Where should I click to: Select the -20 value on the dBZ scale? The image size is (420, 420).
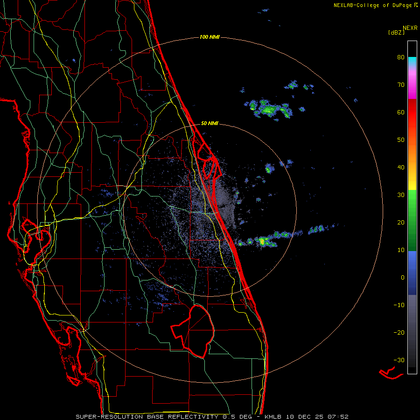coord(399,333)
